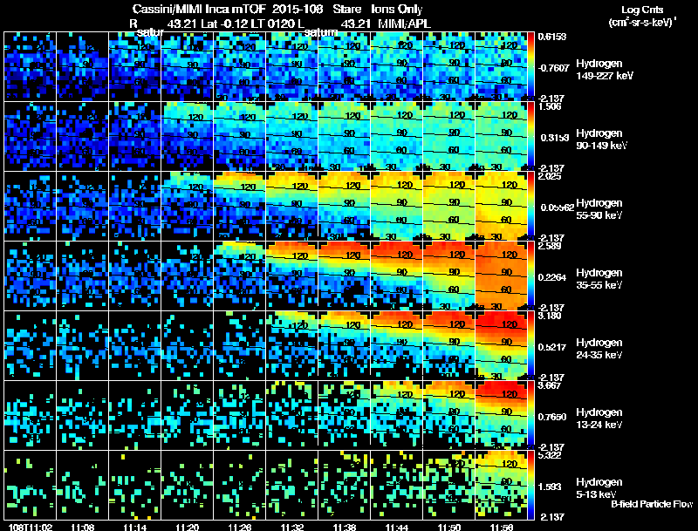
Task: Click the 11:44 time axis label
Action: [x=397, y=527]
